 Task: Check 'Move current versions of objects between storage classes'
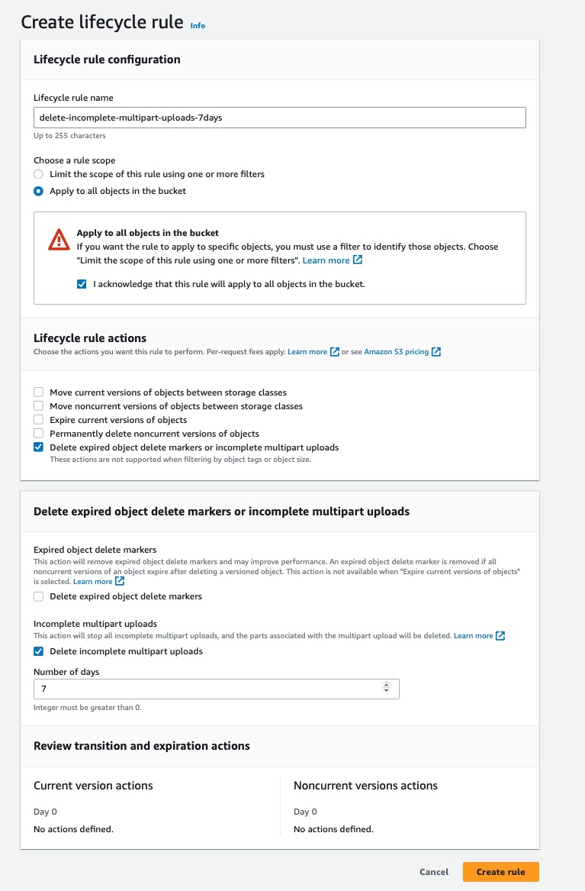(38, 392)
